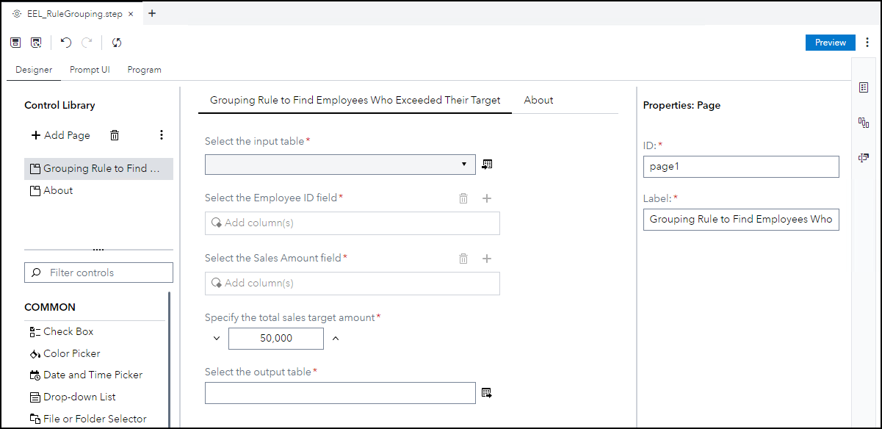Click the Add Page button
Image resolution: width=882 pixels, height=429 pixels.
[x=61, y=135]
